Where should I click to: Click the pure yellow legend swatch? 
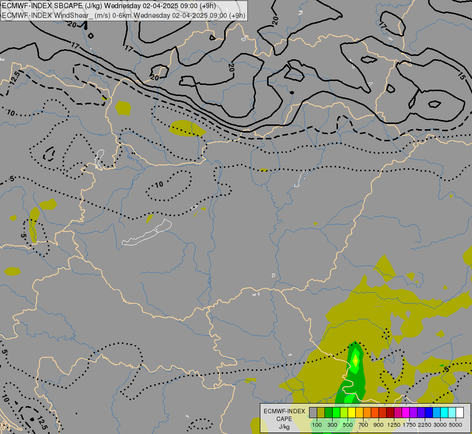coord(351,412)
